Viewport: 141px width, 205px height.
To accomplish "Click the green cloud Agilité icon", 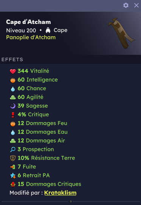I will click(13, 98).
